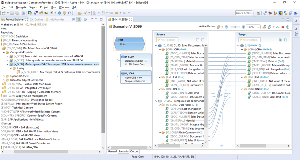The height and width of the screenshot is (160, 300).
Task: Click the Save icon in the main toolbar
Action: pyautogui.click(x=12, y=12)
